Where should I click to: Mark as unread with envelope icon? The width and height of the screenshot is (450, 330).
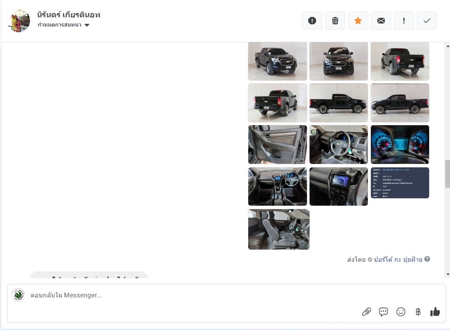(381, 21)
